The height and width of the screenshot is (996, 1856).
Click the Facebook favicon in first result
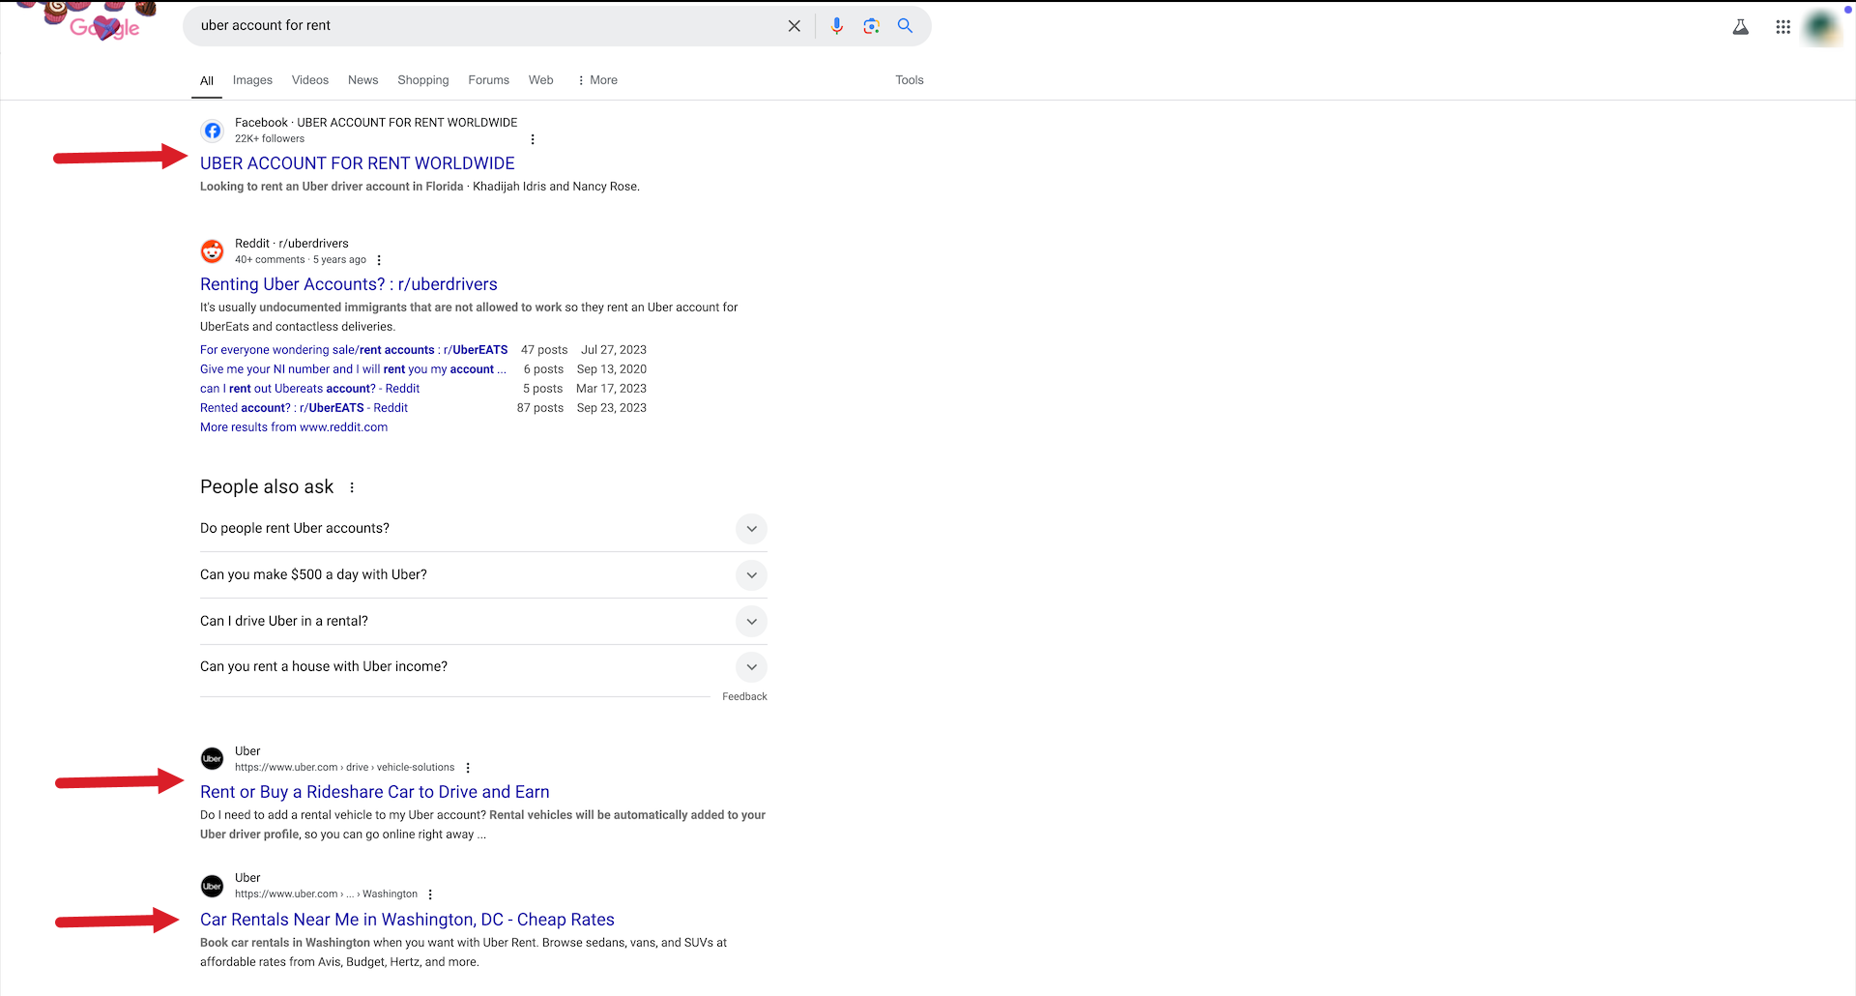213,131
